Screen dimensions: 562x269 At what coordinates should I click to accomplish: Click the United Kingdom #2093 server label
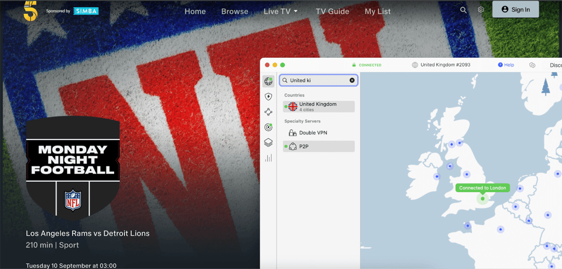click(445, 65)
